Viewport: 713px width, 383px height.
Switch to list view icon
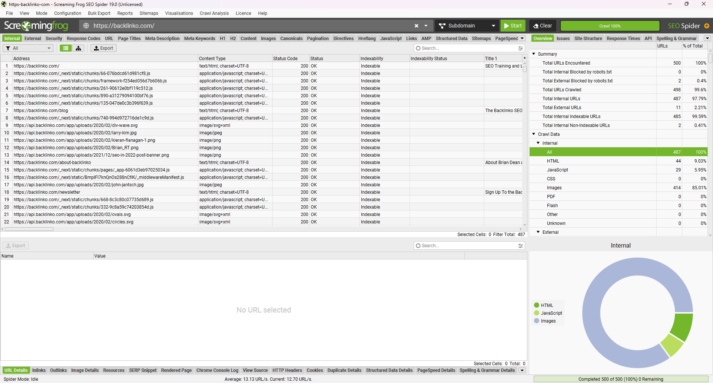(66, 48)
